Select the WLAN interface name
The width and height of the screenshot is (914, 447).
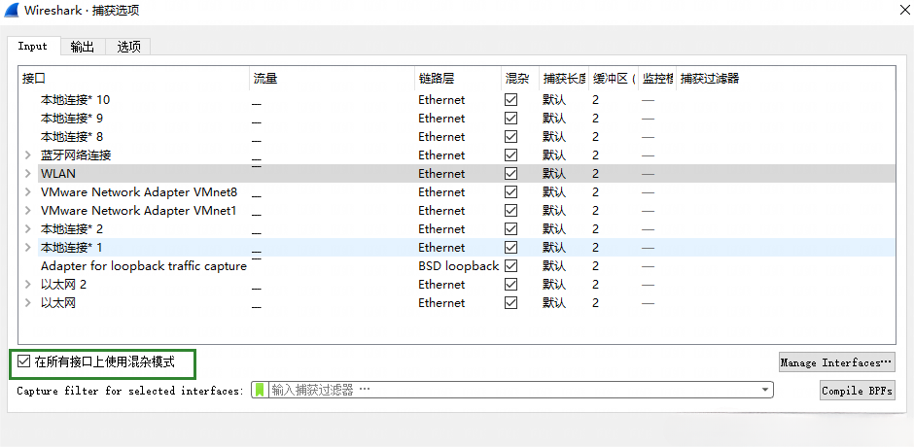[57, 174]
